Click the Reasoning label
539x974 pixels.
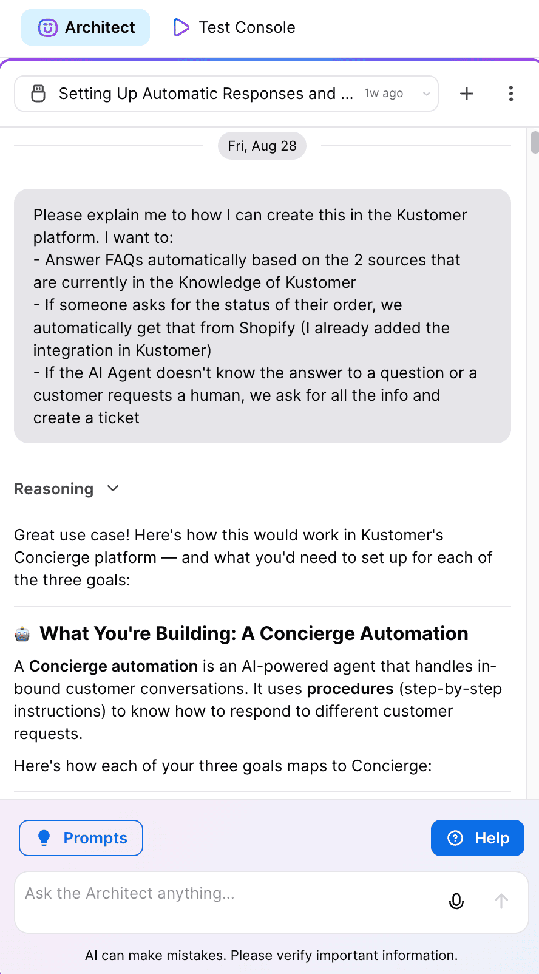click(53, 489)
